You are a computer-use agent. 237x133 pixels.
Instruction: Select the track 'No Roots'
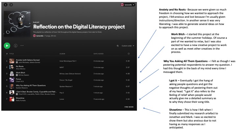(20, 66)
